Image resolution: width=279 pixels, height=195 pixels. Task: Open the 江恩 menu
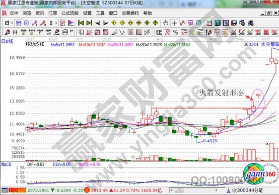coord(53,13)
